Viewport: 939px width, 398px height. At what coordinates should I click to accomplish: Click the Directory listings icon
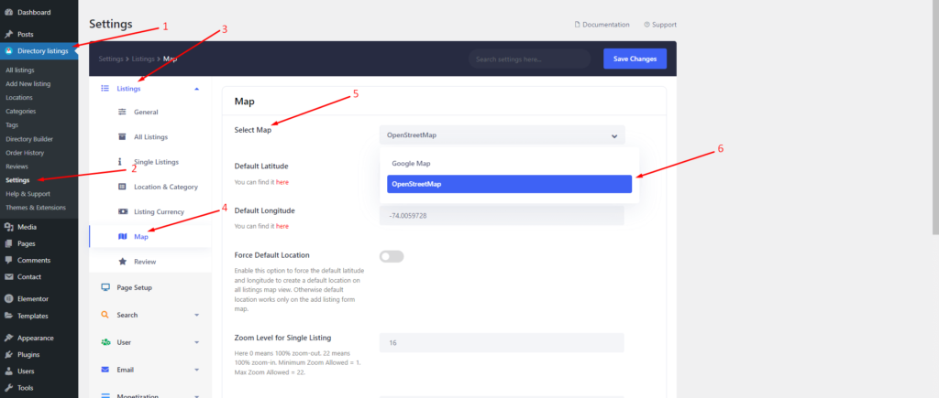pyautogui.click(x=8, y=51)
